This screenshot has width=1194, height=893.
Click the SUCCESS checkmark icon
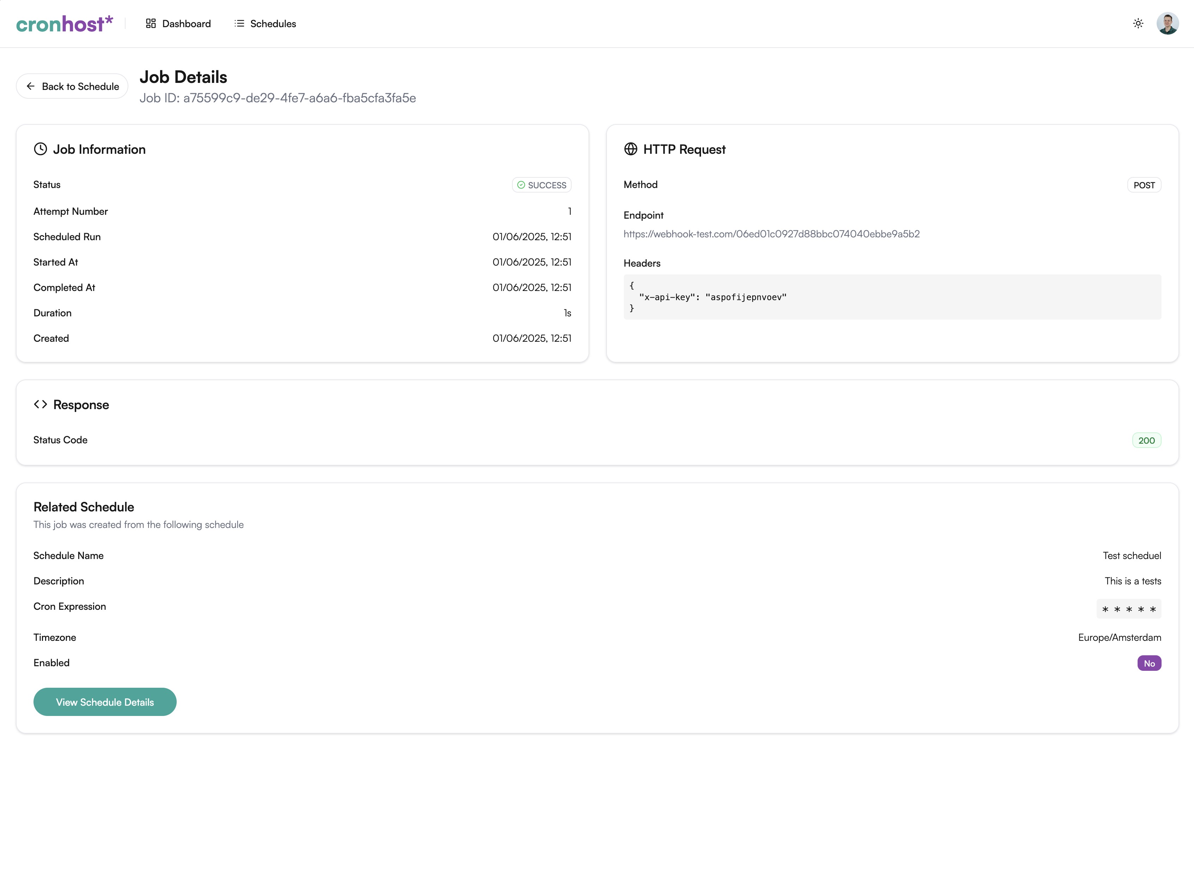pyautogui.click(x=521, y=185)
